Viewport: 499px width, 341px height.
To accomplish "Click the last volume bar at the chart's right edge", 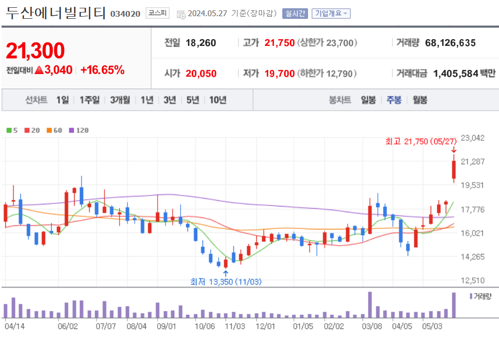I will [x=454, y=305].
